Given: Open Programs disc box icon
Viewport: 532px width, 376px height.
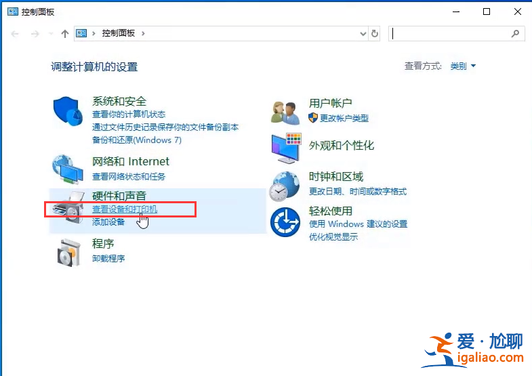Looking at the screenshot, I should click(69, 253).
